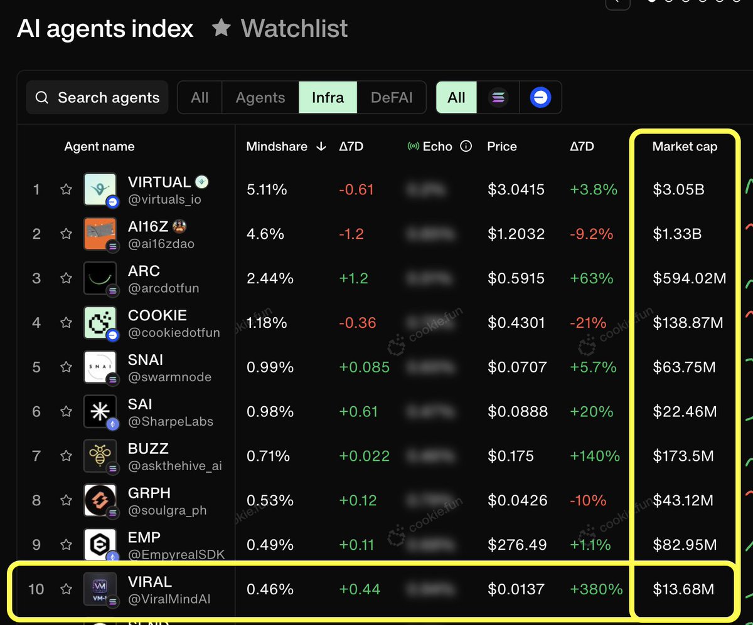
Task: Star the VIRAL agent row
Action: (66, 589)
